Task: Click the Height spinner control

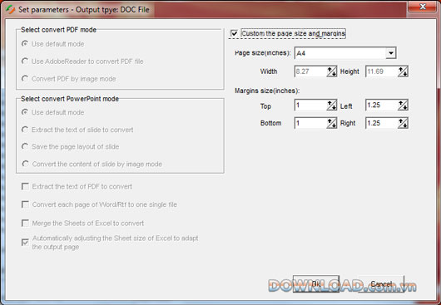Action: [x=403, y=71]
